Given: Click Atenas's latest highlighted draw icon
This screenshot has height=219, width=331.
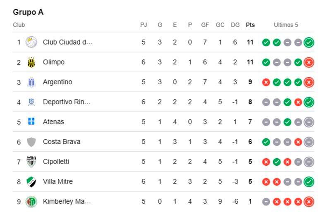Looking at the screenshot, I should coord(309,122).
